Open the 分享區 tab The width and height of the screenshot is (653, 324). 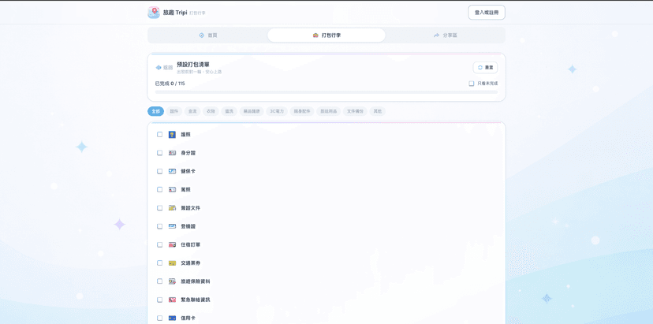click(445, 35)
